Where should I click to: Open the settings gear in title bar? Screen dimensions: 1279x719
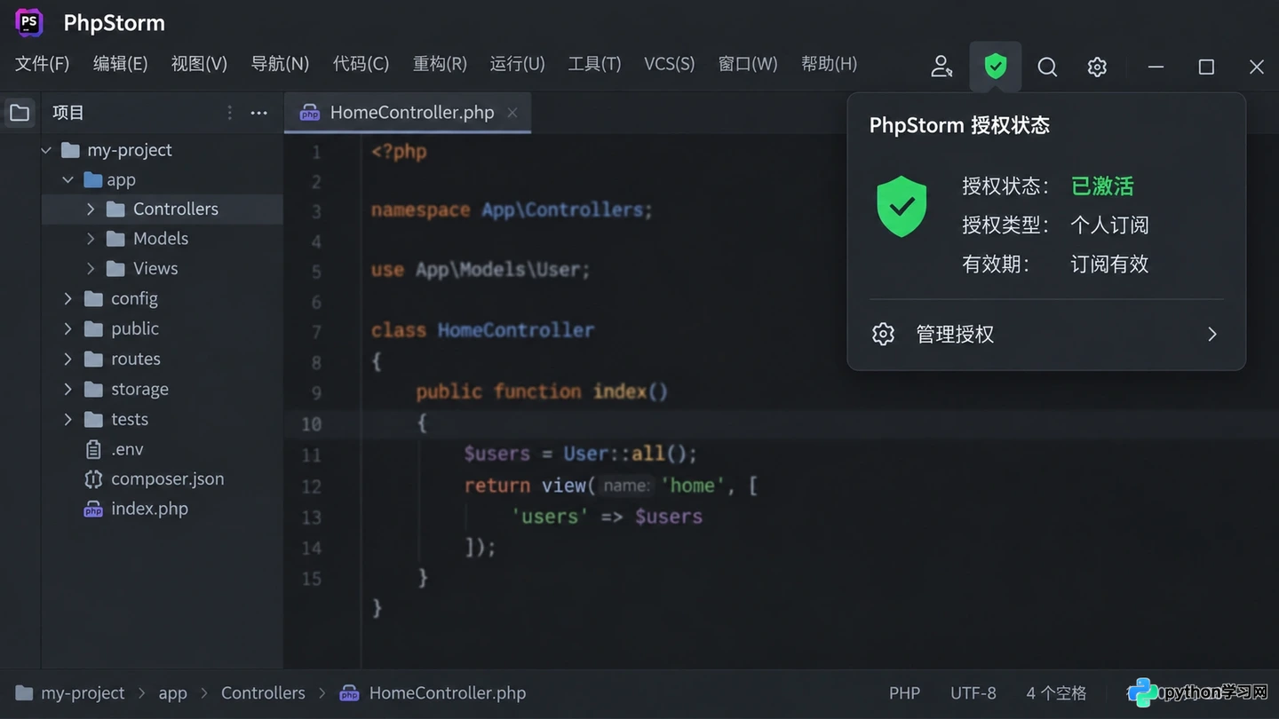coord(1097,67)
